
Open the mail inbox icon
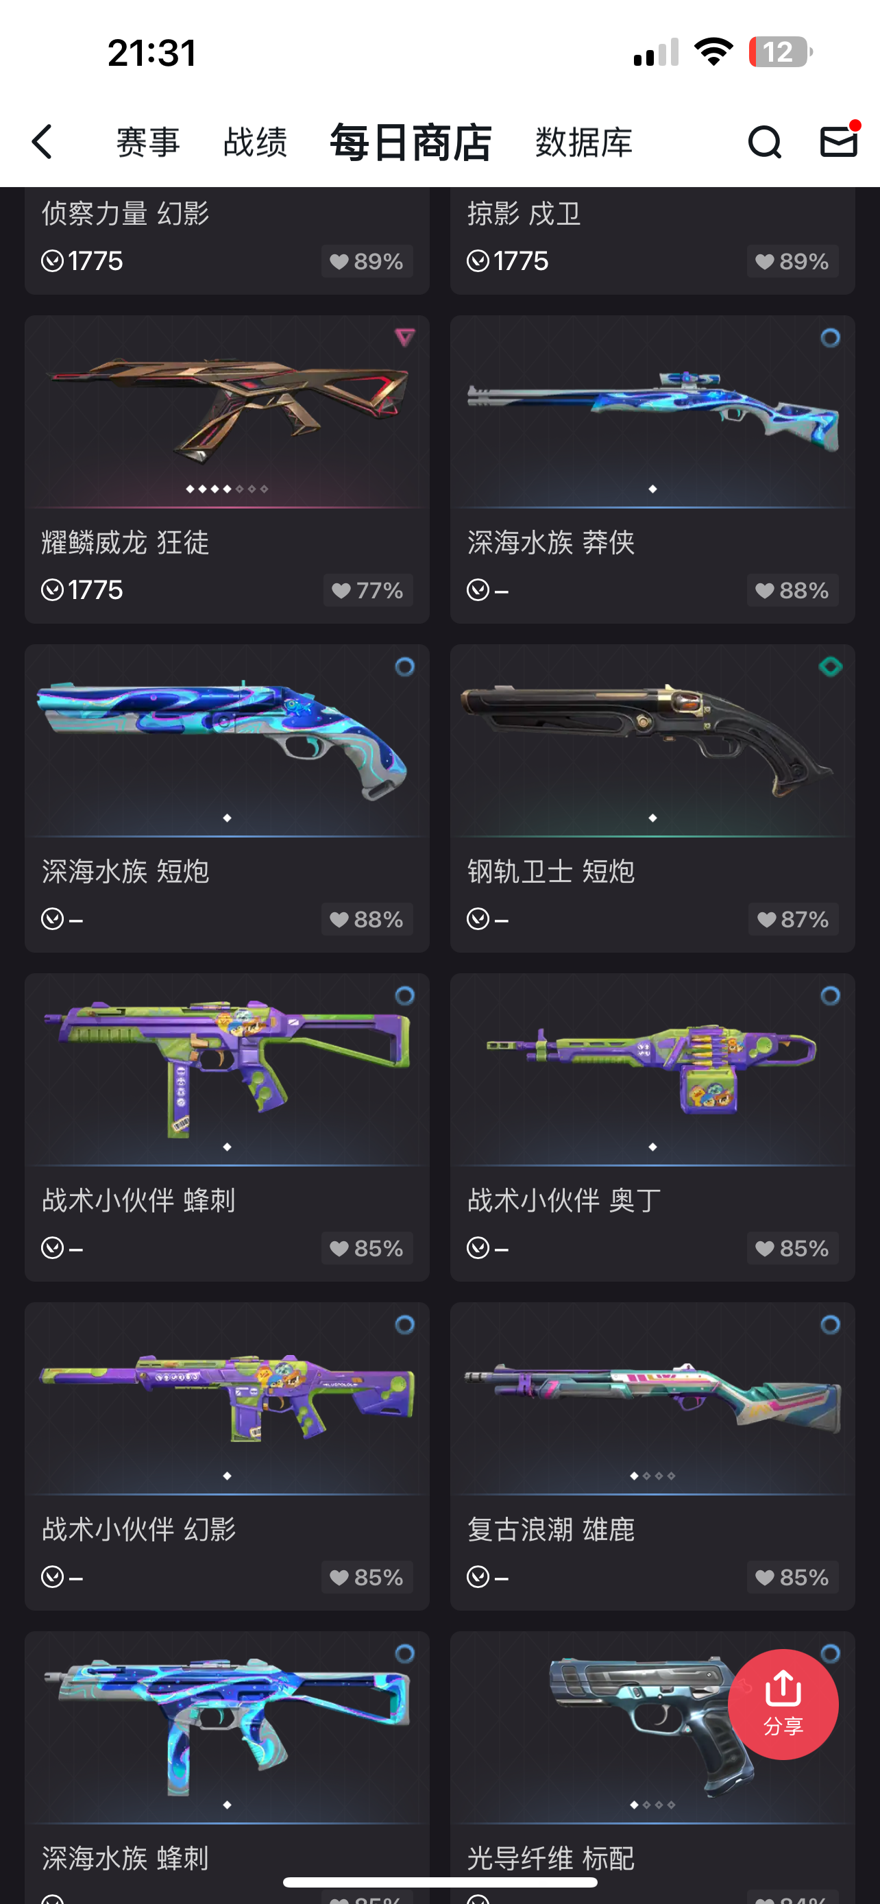pyautogui.click(x=839, y=141)
